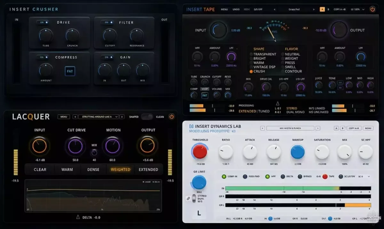This screenshot has height=229, width=384.
Task: Select A state in Insert Tape
Action: click(322, 9)
